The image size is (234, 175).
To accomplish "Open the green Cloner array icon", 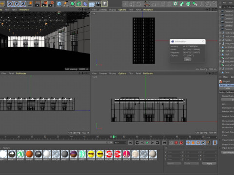I will click(x=78, y=3).
